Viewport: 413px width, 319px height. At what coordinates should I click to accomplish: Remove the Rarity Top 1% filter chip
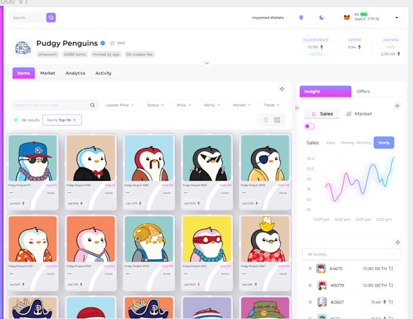[75, 120]
